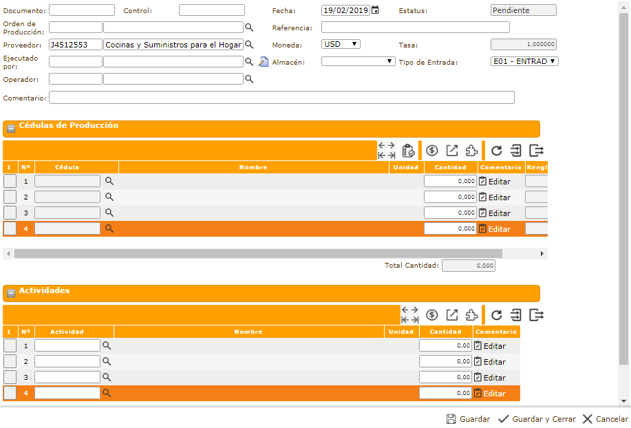631x428 pixels.
Task: Toggle row 2 selector in Actividades grid
Action: pos(10,361)
